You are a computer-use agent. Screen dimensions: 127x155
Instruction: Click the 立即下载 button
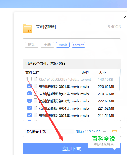tap(72, 149)
